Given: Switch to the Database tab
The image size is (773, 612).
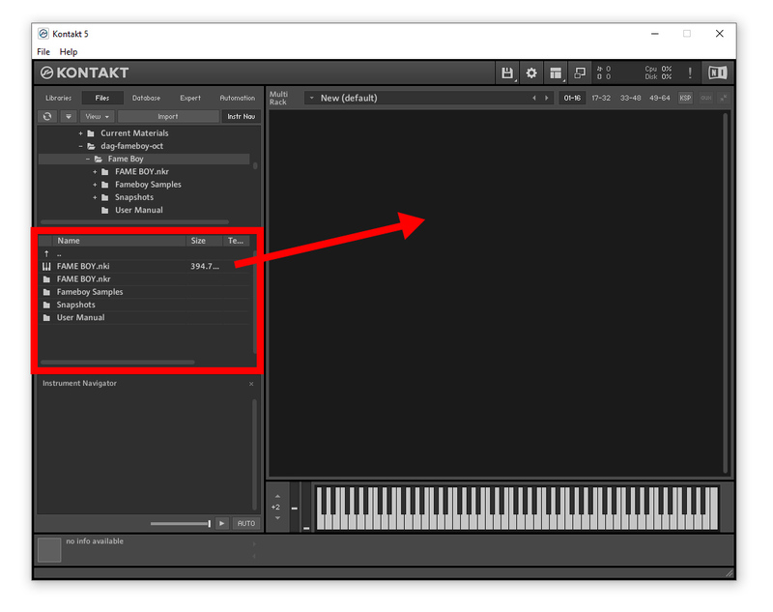Looking at the screenshot, I should (x=146, y=99).
